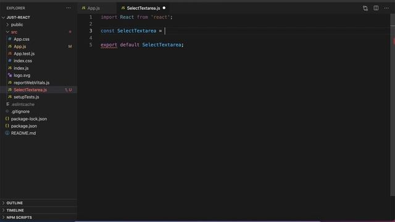Click the EXPLORER panel title
Screen dimensions: 395x222
coord(15,8)
